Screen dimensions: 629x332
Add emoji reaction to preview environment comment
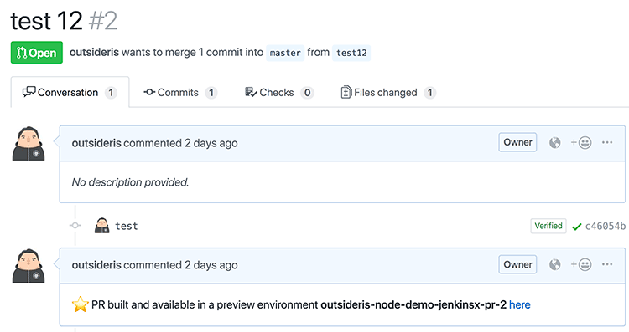(581, 265)
